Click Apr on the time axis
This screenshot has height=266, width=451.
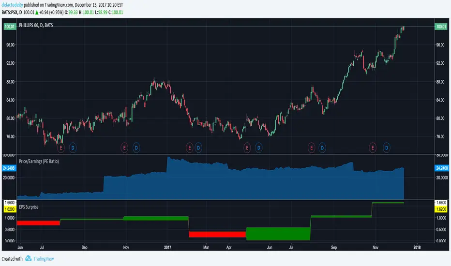click(x=229, y=247)
